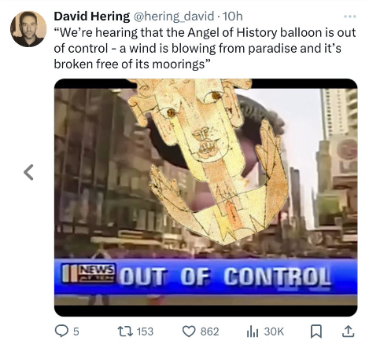
Task: Open David Hering's profile picture
Action: [28, 29]
